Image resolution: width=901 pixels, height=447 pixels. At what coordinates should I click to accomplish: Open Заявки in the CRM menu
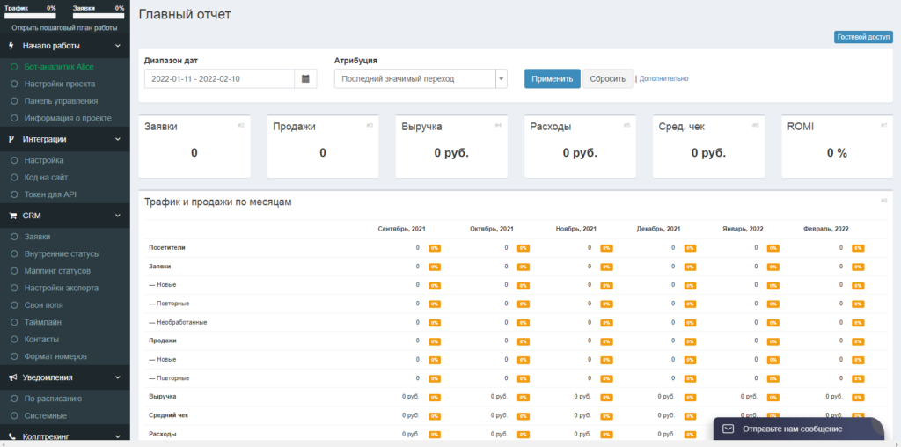[x=37, y=237]
